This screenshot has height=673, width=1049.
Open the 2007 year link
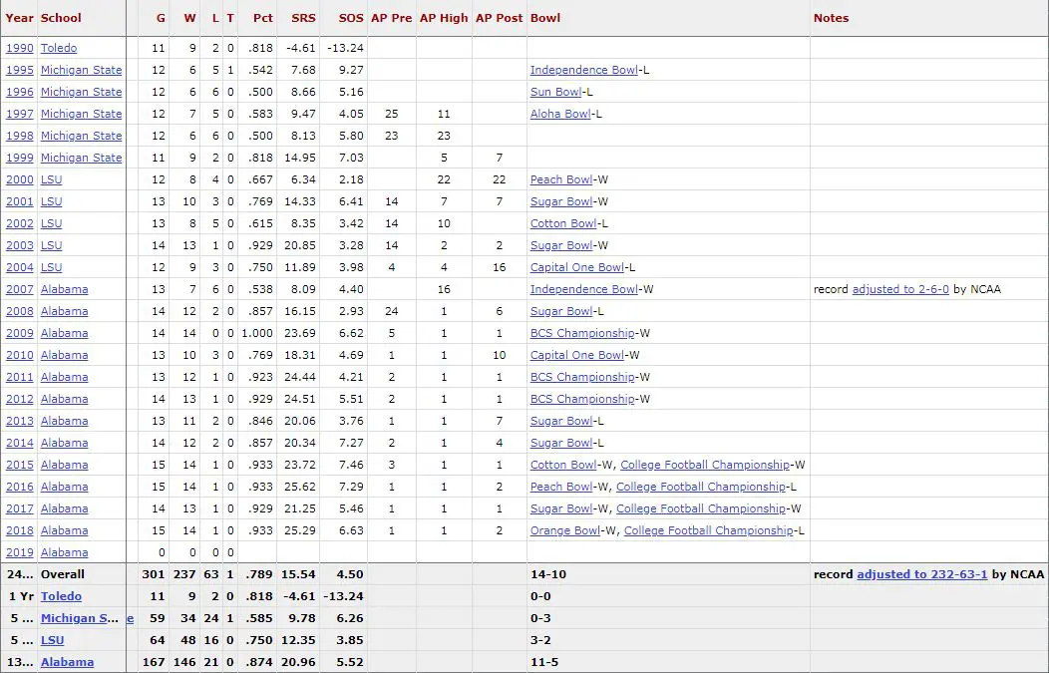pos(19,290)
